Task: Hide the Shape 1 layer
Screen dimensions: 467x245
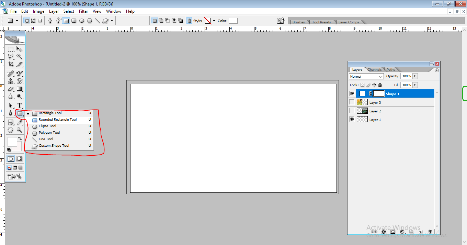Action: point(352,93)
